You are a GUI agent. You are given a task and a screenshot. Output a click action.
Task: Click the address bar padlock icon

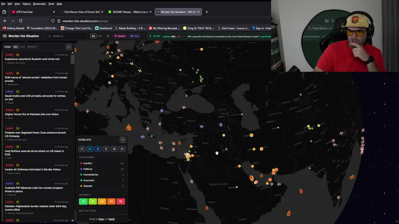(x=59, y=21)
